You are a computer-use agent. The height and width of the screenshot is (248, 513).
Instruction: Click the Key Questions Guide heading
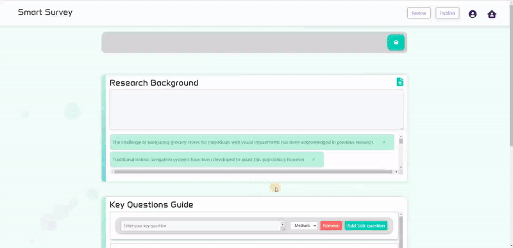(x=151, y=205)
